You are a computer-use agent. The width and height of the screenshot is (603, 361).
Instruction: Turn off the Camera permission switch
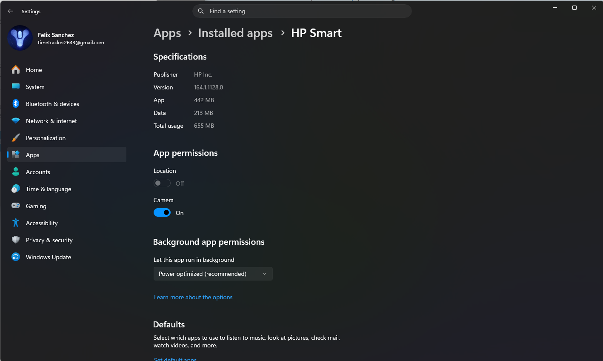[x=162, y=213]
